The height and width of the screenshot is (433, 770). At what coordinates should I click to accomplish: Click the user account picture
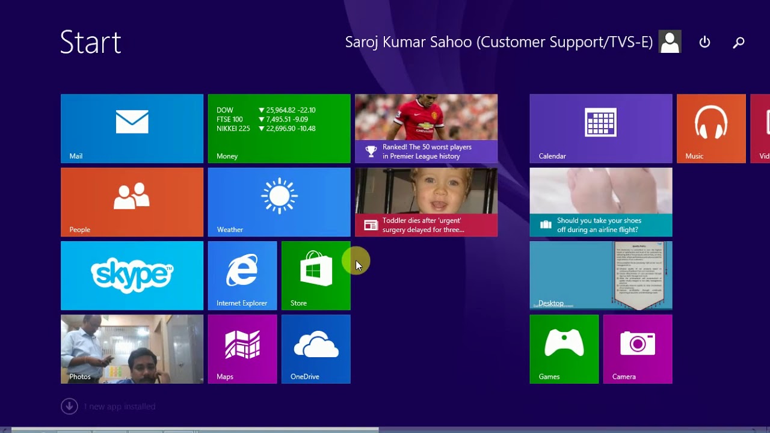click(670, 42)
